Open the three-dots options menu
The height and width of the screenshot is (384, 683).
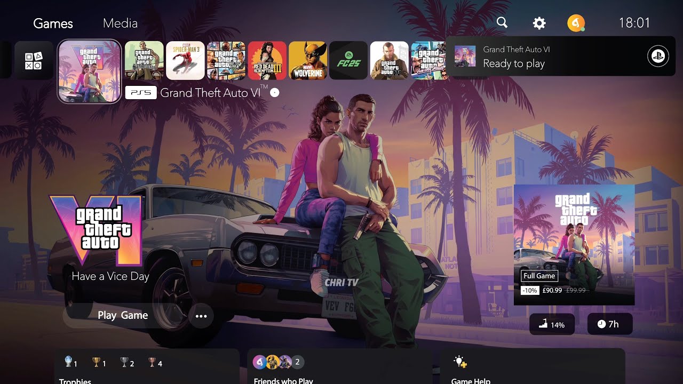click(201, 316)
